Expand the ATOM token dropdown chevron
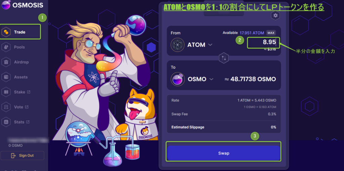Screen dimensions: 344x171 coord(210,45)
